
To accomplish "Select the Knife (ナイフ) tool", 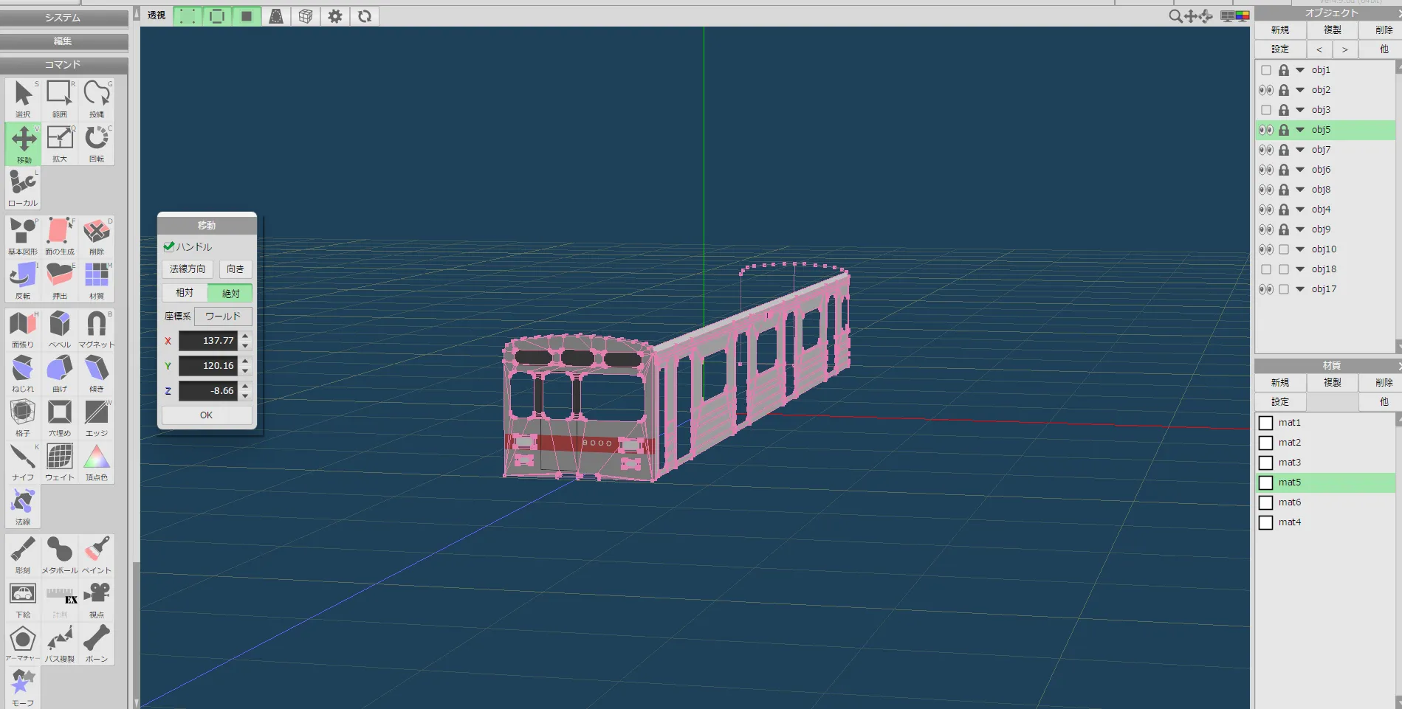I will tap(23, 462).
